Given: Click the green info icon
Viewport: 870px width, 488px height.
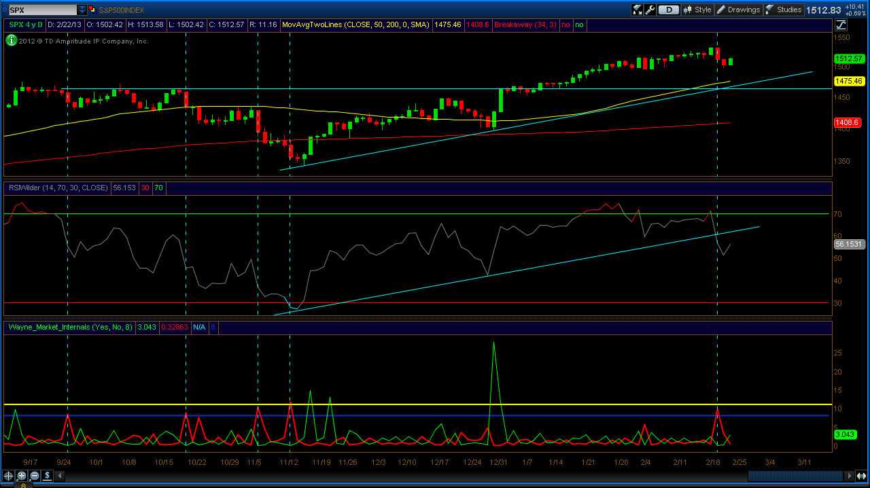Looking at the screenshot, I should coord(12,41).
